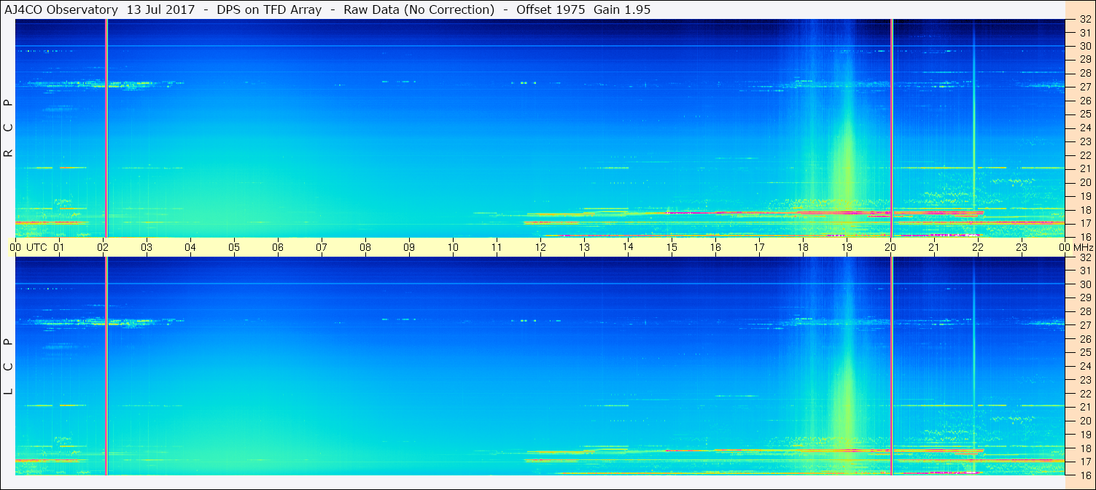The height and width of the screenshot is (490, 1096).
Task: Click the '00 UTC' label starting the time axis
Action: (29, 247)
